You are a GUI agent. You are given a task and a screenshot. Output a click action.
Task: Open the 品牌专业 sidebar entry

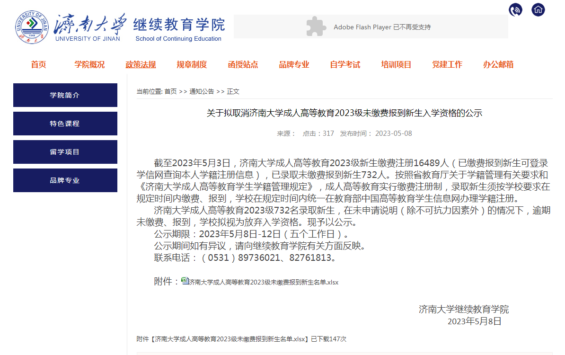pyautogui.click(x=65, y=180)
